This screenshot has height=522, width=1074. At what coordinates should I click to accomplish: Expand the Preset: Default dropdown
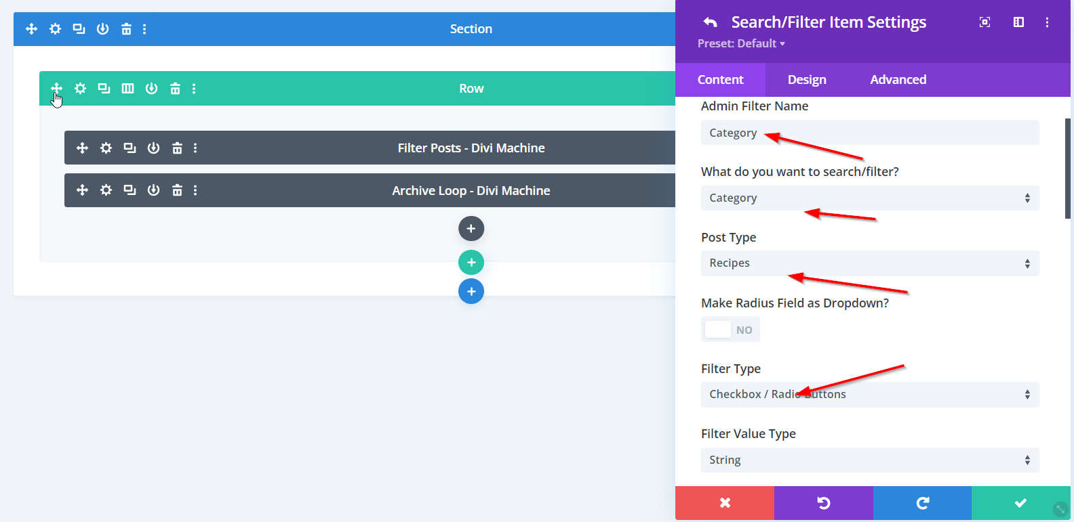[741, 43]
